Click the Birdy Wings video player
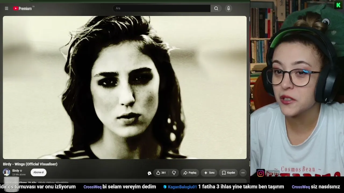This screenshot has width=344, height=193. pyautogui.click(x=125, y=87)
